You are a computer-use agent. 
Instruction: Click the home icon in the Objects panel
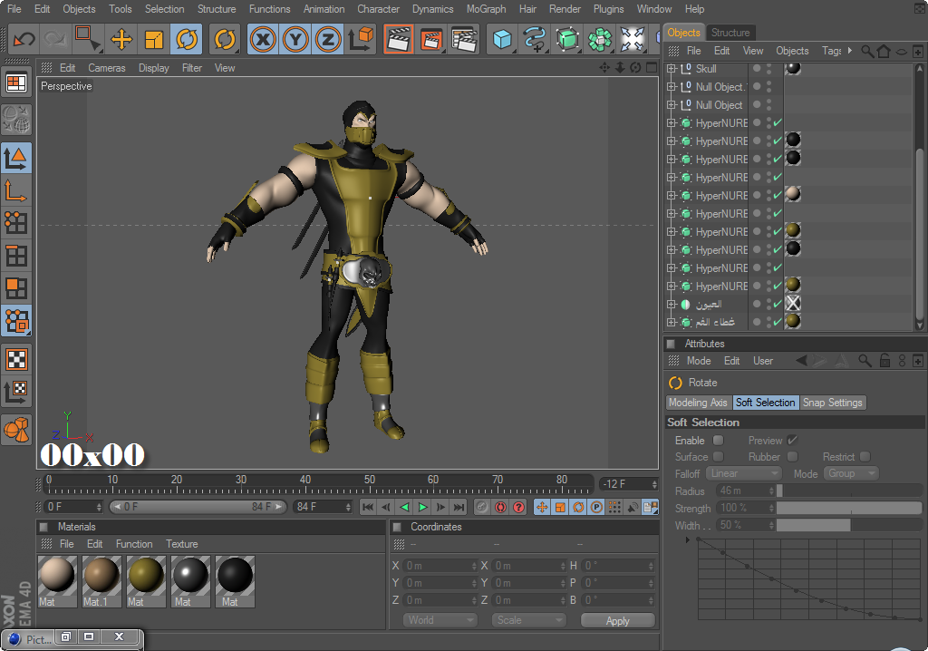884,51
